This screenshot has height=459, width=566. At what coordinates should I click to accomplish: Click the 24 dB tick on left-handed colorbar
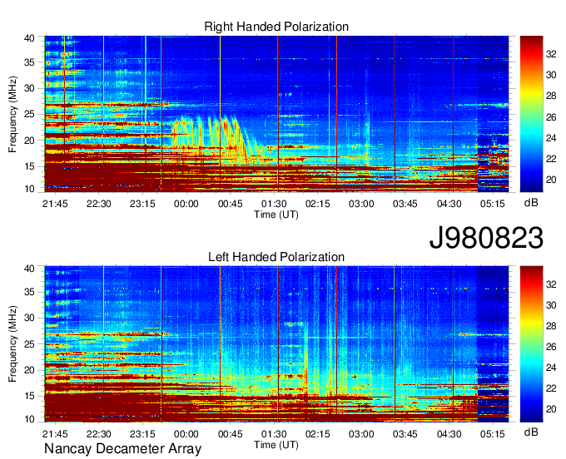[551, 368]
